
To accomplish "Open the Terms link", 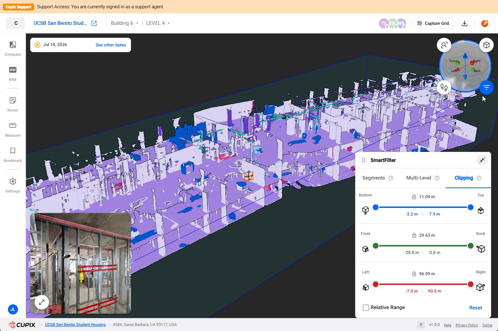I will [487, 325].
